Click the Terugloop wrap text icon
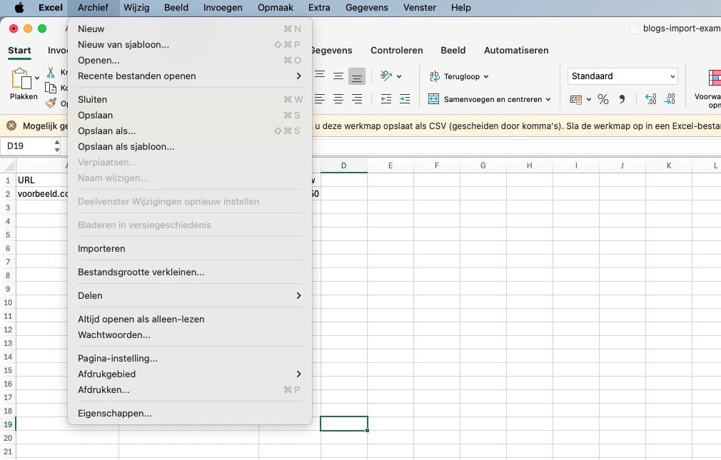This screenshot has width=721, height=460. click(x=435, y=76)
